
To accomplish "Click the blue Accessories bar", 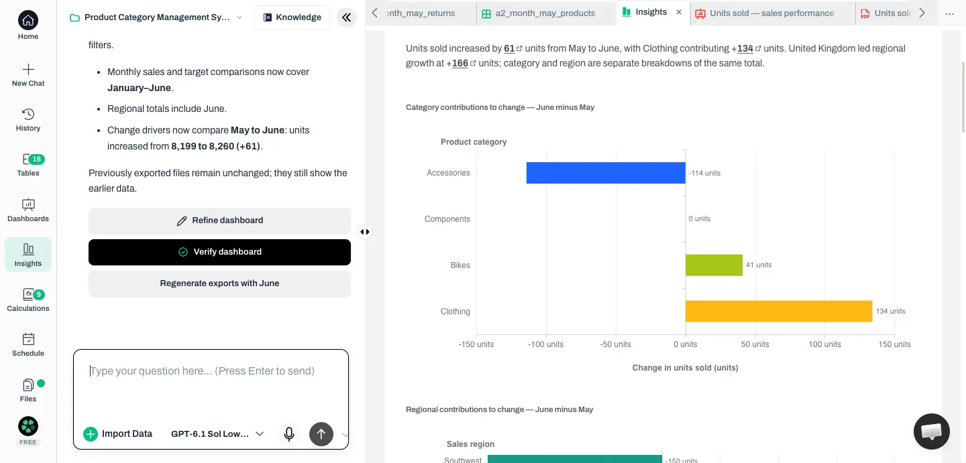I will tap(606, 173).
